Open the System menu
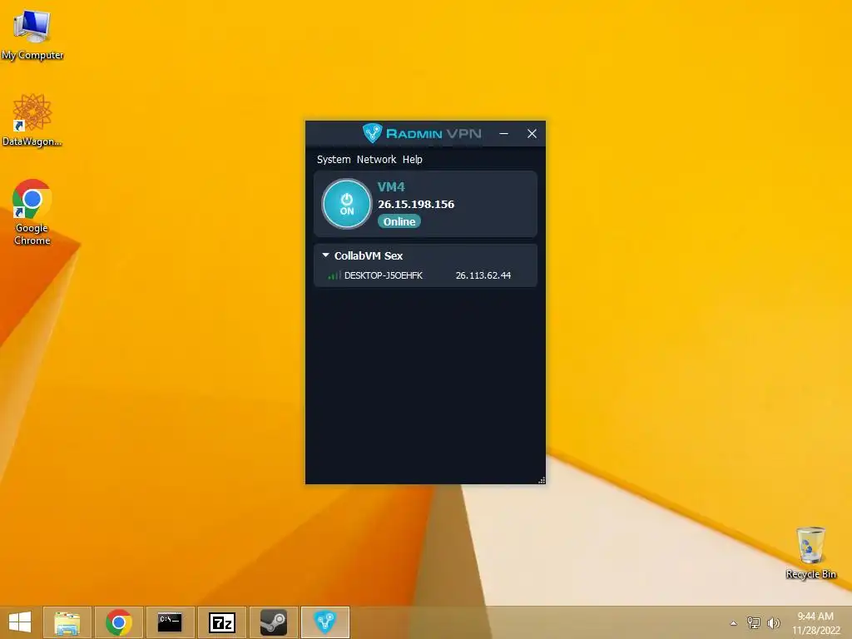852x639 pixels. 334,159
